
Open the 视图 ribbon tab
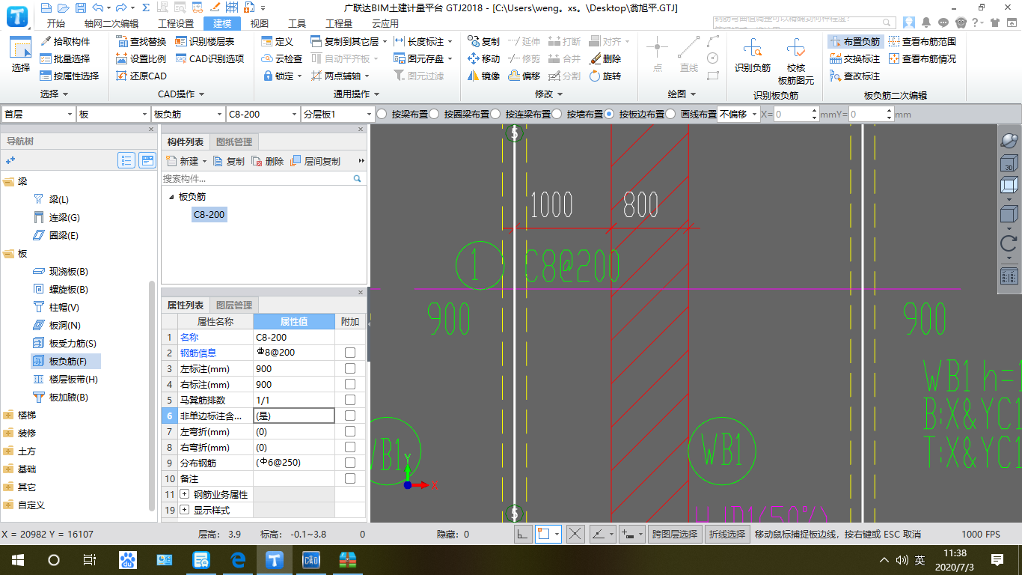(x=260, y=23)
